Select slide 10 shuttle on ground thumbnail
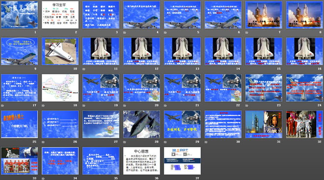Viewport: 324px width, 180px height. tap(60, 51)
